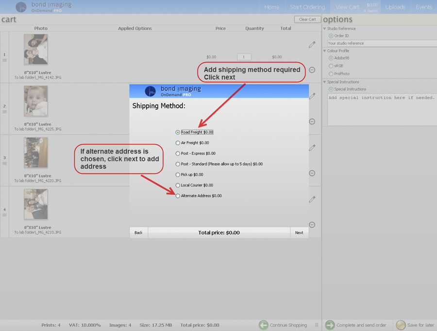Select the Alternate Address shipping option

point(178,196)
